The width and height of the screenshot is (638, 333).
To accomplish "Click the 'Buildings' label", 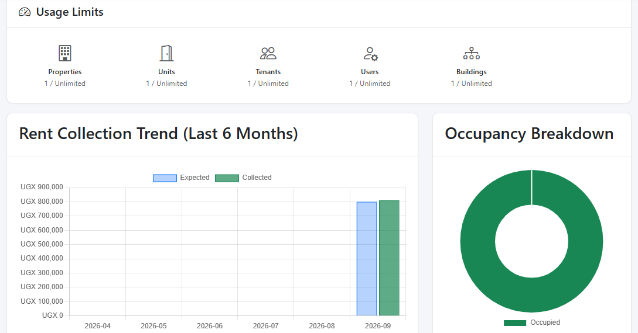I will pyautogui.click(x=472, y=72).
